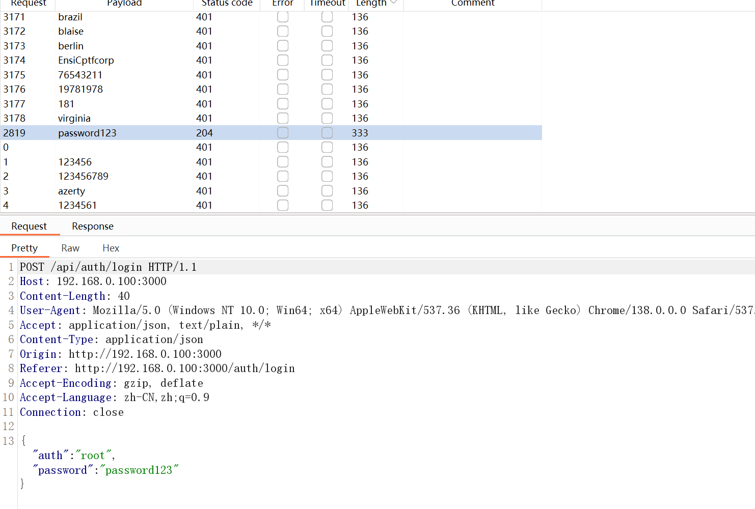Image resolution: width=755 pixels, height=509 pixels.
Task: Click the "password":"password123" JSON line
Action: coord(105,470)
